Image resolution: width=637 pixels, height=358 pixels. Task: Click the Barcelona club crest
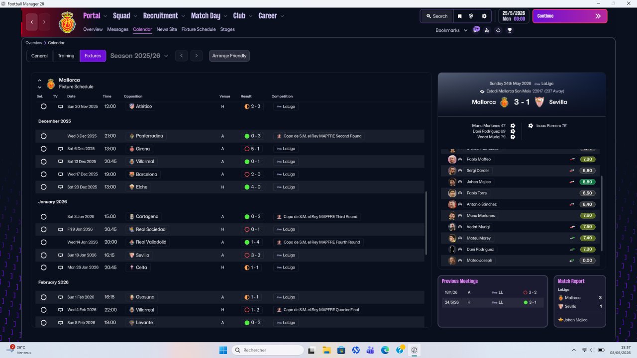[132, 175]
